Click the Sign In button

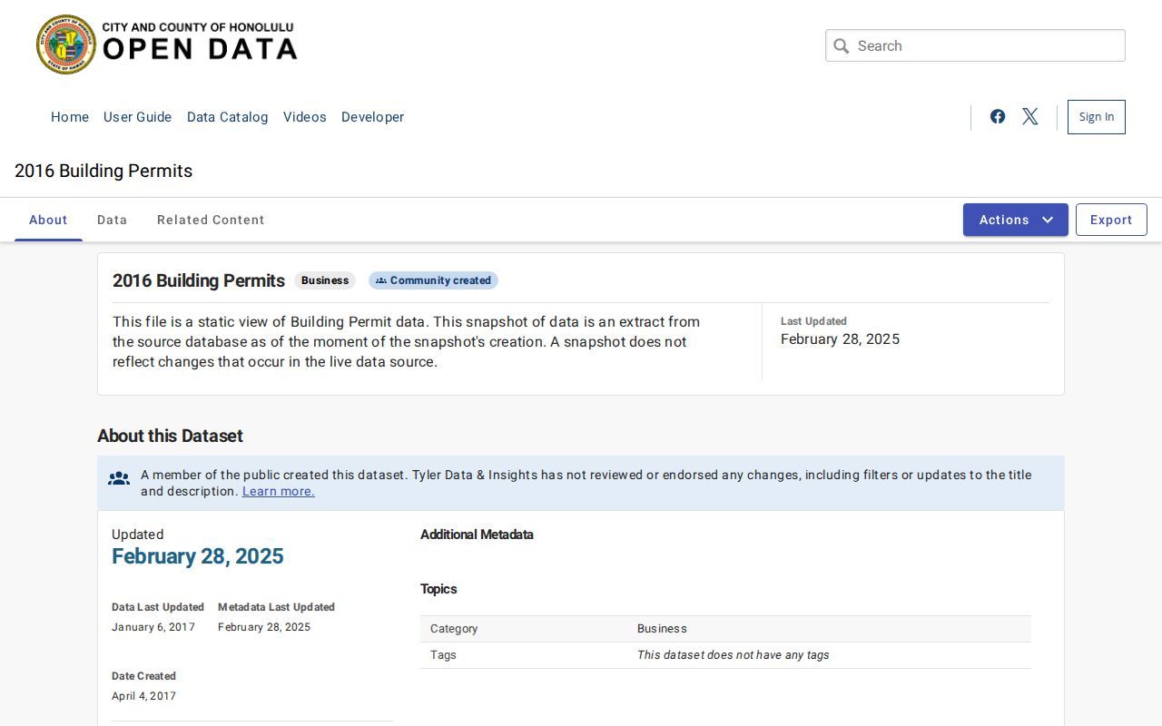tap(1097, 117)
